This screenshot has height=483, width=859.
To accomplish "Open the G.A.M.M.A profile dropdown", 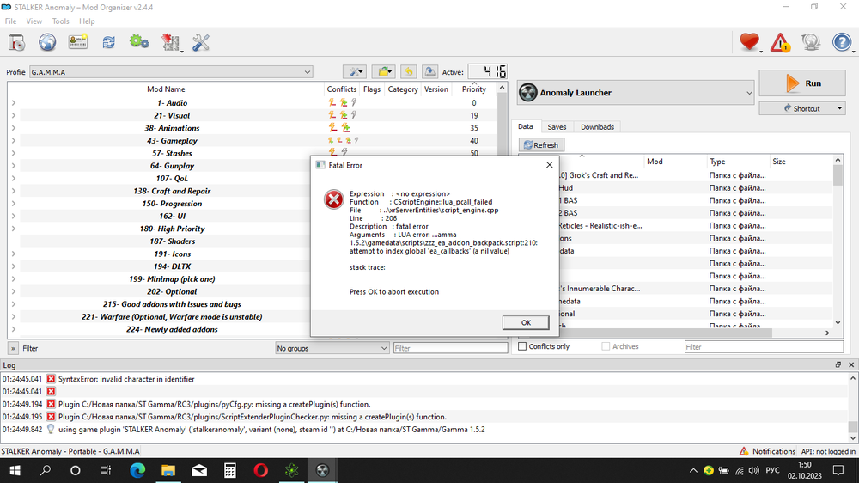I will pyautogui.click(x=171, y=72).
